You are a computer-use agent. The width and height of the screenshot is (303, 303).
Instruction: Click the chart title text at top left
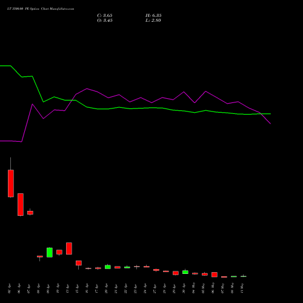41,9
